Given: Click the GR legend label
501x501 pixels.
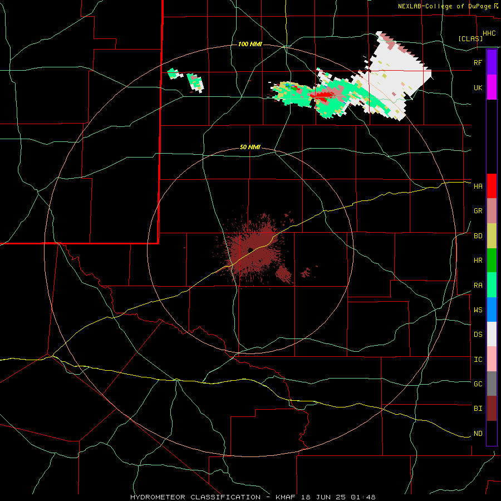Looking at the screenshot, I should (x=478, y=211).
